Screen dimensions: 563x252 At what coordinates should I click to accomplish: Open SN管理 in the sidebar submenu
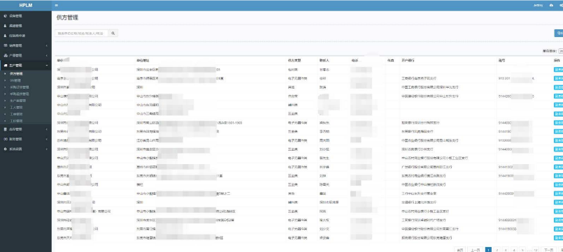(x=15, y=80)
